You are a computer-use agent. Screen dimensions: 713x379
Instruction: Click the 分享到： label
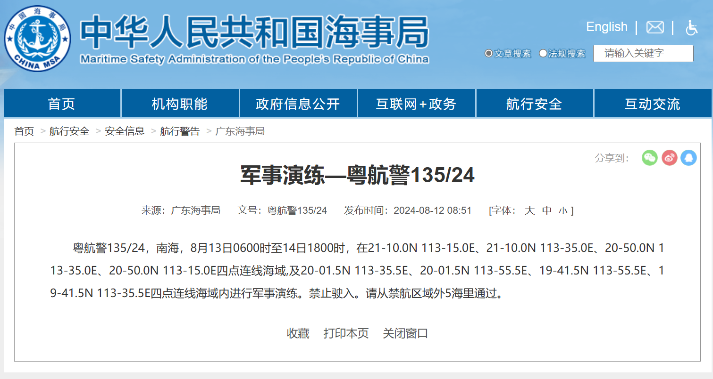(612, 158)
